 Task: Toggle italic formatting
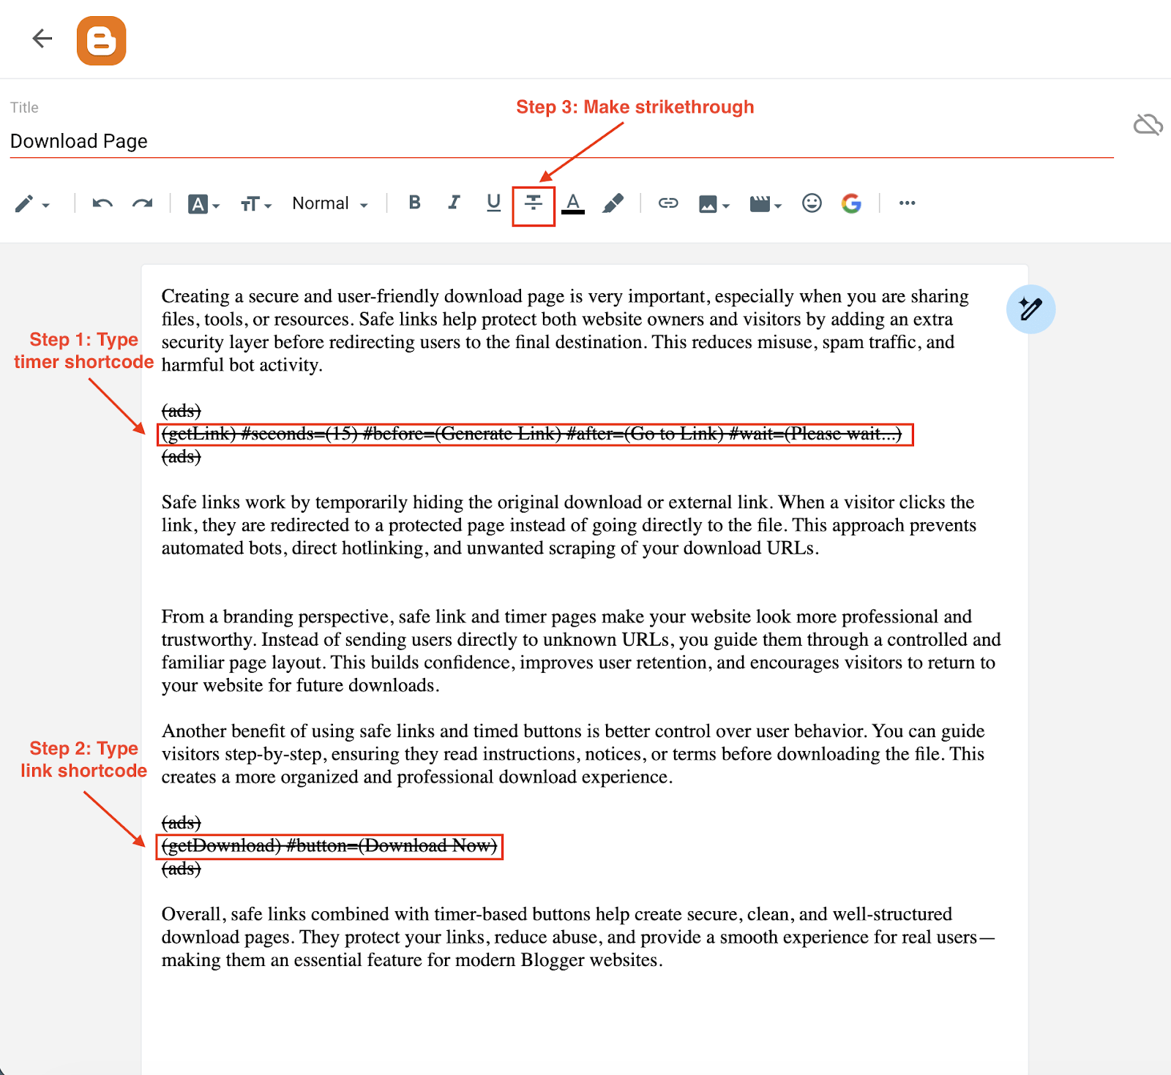[454, 203]
